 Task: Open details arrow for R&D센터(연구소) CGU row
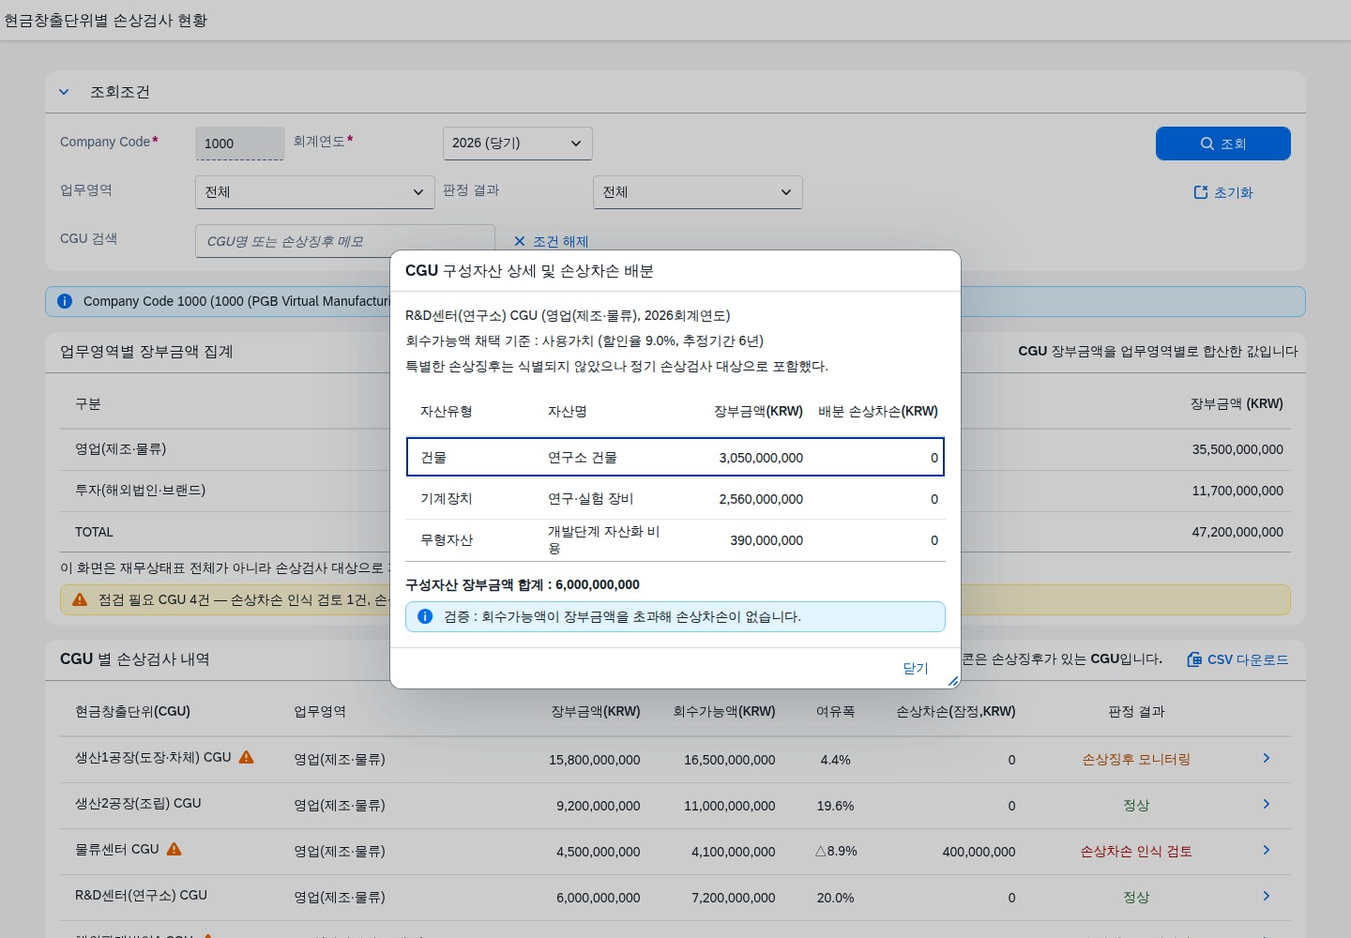[1267, 896]
